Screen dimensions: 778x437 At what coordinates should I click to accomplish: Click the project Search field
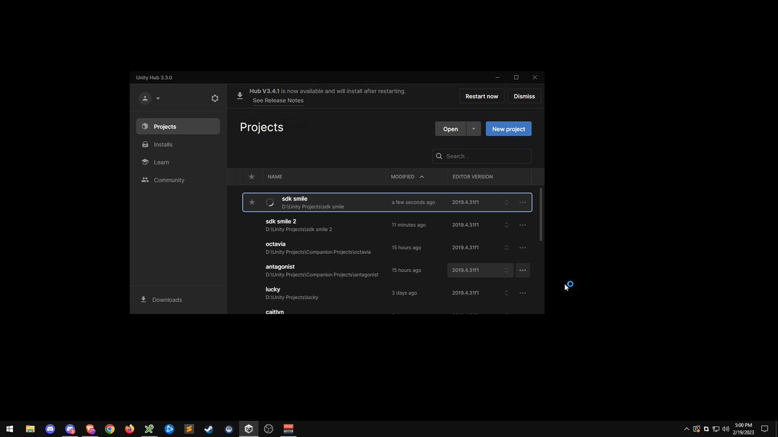(482, 156)
